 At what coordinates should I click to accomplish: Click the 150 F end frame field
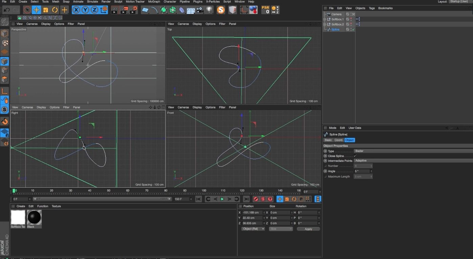click(182, 199)
